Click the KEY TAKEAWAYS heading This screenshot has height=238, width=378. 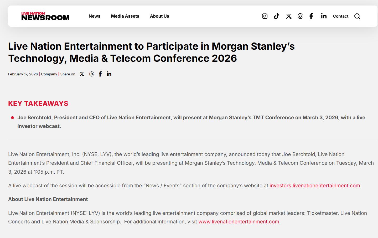click(38, 104)
